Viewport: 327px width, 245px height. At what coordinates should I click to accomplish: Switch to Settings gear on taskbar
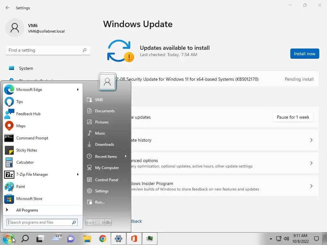pyautogui.click(x=118, y=239)
